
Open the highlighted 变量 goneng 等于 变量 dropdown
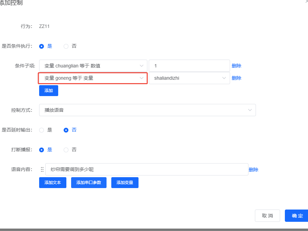click(93, 78)
